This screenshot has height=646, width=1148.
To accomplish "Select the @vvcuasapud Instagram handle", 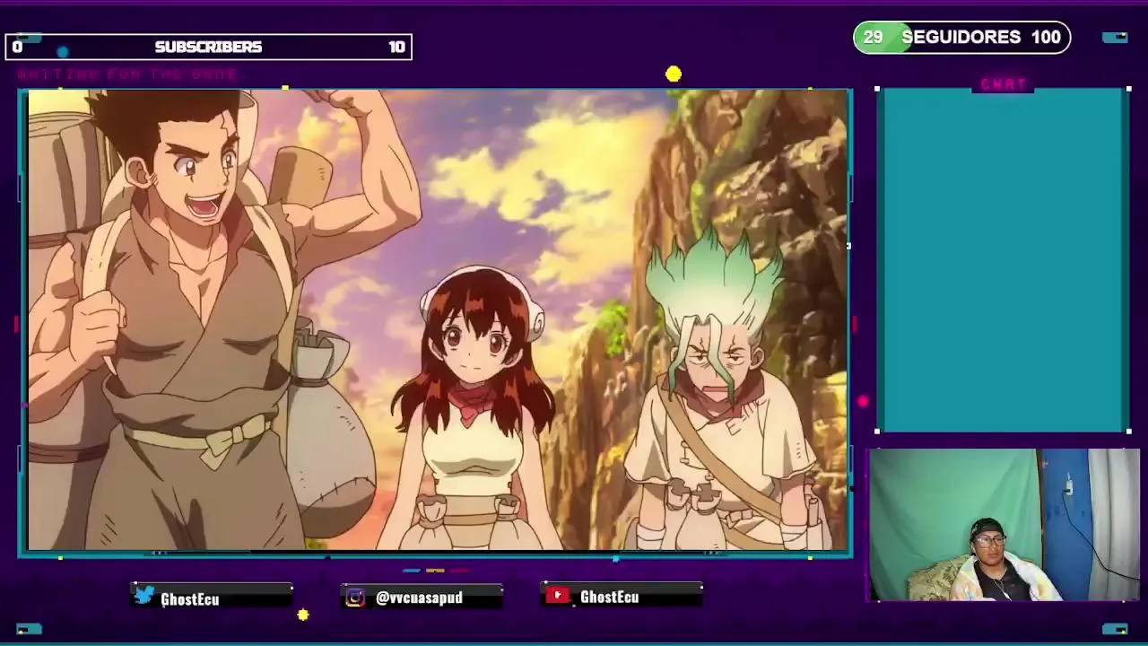I will click(419, 598).
